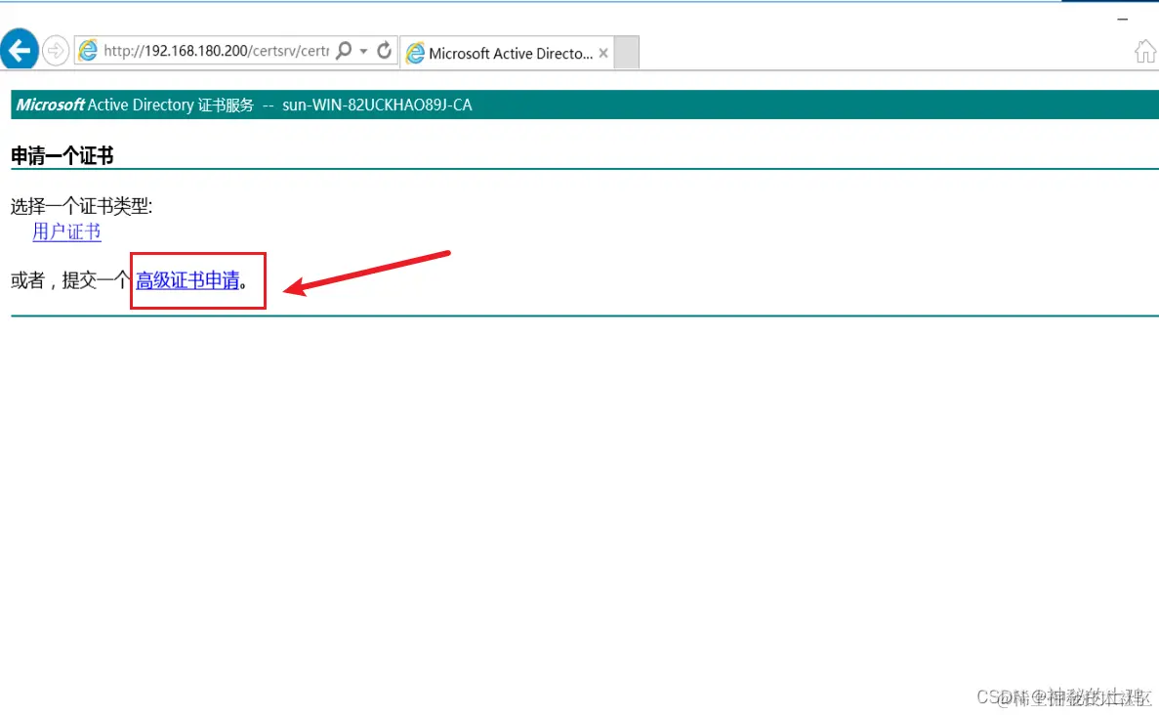Go back with the blue back arrow
The height and width of the screenshot is (715, 1159).
(x=20, y=49)
